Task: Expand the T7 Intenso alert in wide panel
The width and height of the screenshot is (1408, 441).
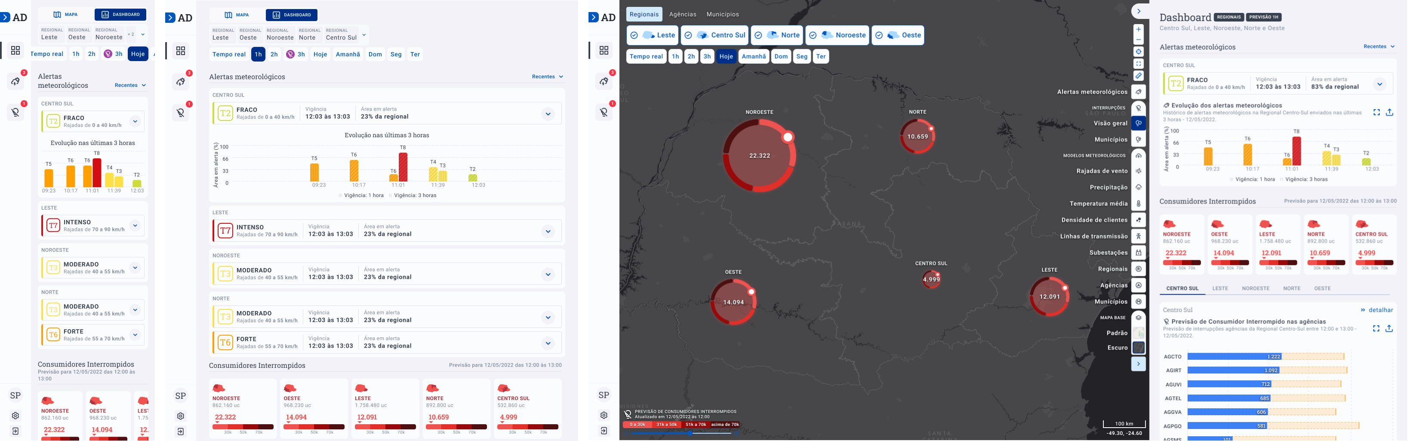Action: 548,231
